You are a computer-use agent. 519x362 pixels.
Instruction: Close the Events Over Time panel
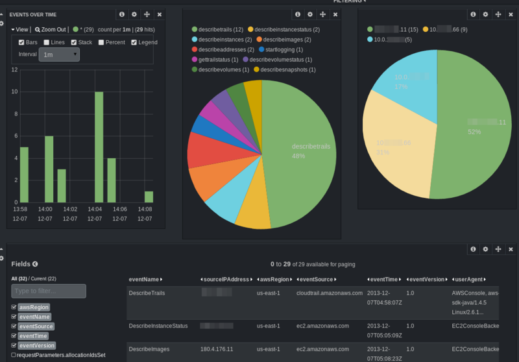click(160, 14)
